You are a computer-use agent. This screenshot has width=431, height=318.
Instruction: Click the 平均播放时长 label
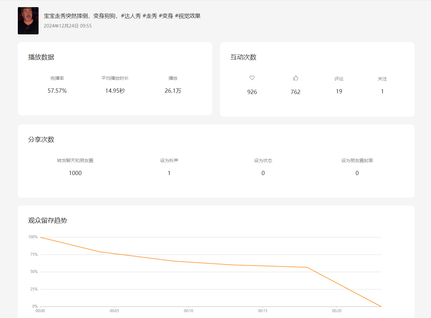pos(115,78)
